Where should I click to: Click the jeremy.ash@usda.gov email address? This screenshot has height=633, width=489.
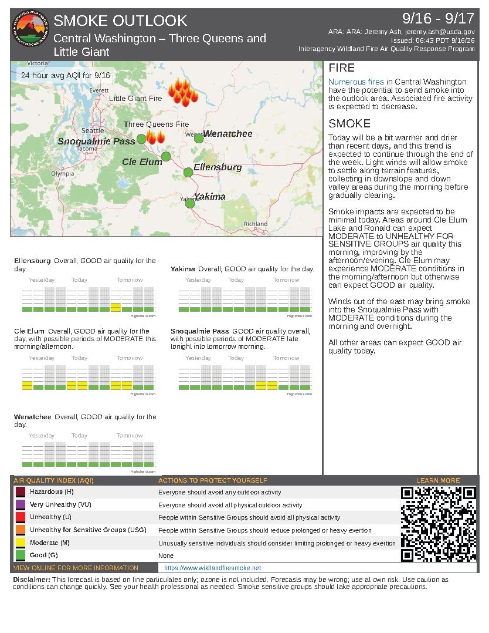tap(440, 32)
